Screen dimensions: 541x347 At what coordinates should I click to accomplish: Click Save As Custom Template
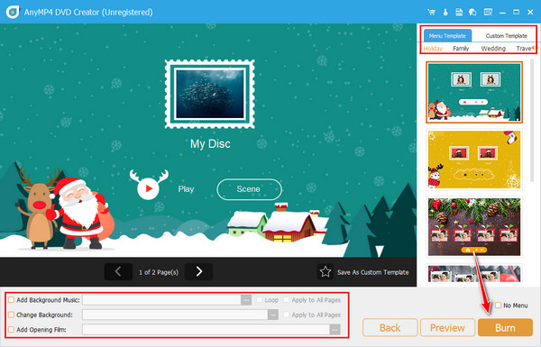[372, 272]
